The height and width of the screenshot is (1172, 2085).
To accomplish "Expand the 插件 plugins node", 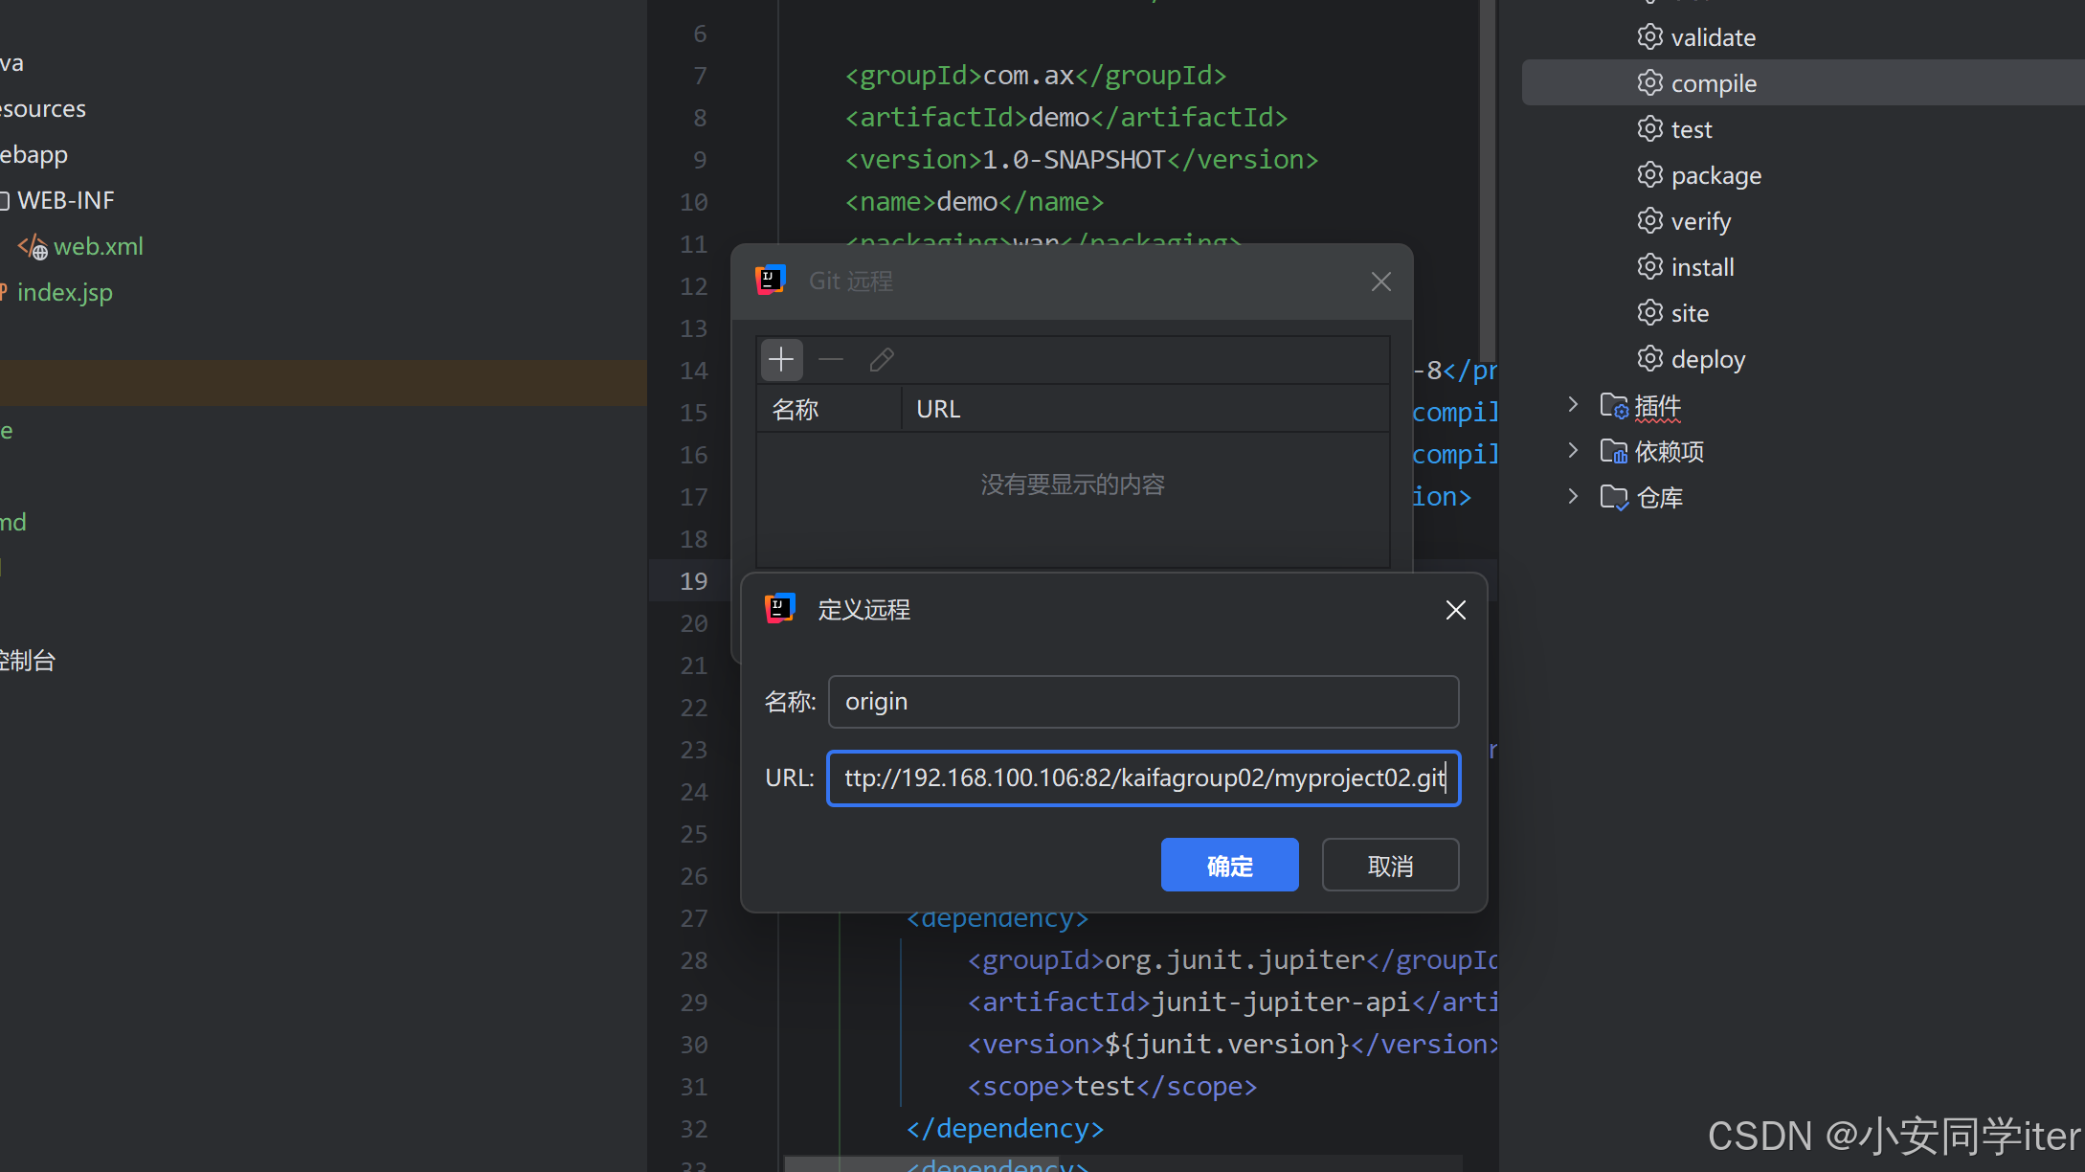I will (x=1573, y=405).
